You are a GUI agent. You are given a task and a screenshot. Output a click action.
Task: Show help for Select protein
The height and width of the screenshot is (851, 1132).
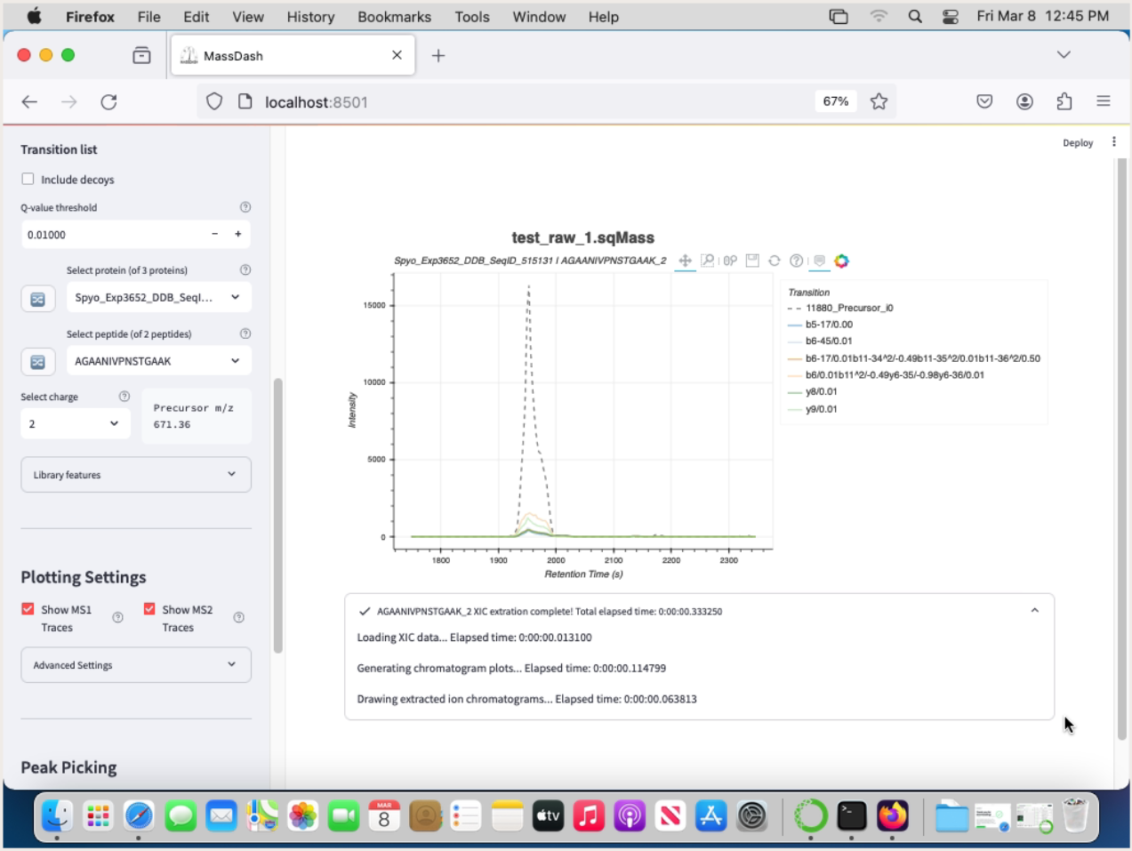pos(245,270)
